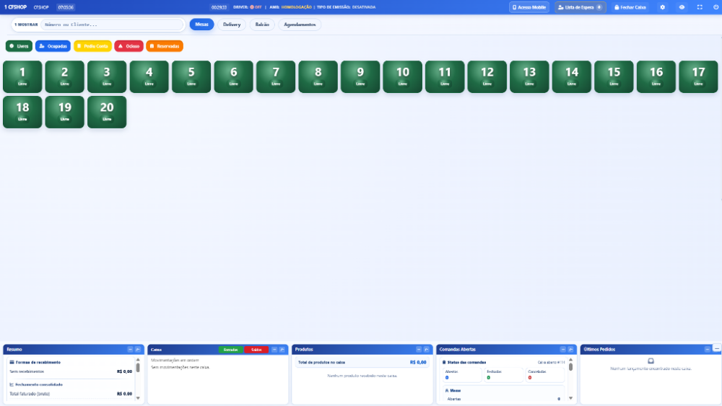This screenshot has height=406, width=722.
Task: Switch to the Agendamentos tab
Action: (x=300, y=25)
